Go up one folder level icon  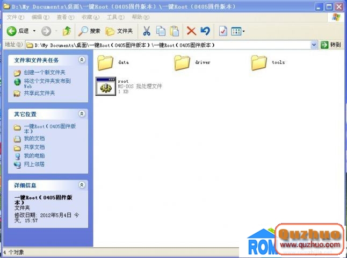67,31
